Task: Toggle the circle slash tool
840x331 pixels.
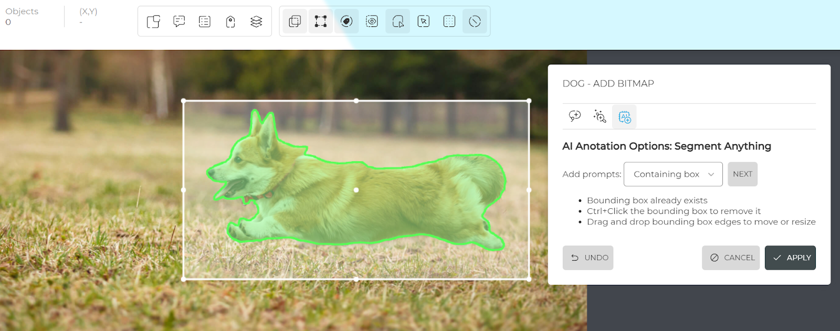Action: [x=475, y=22]
